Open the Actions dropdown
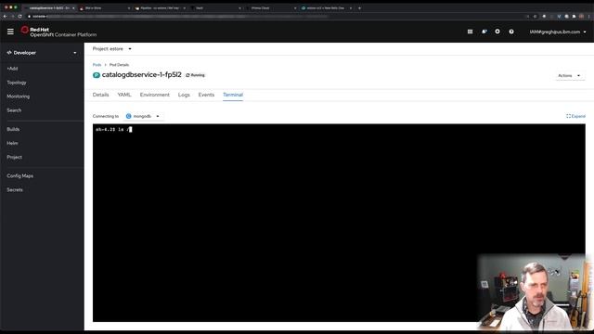The height and width of the screenshot is (334, 594). click(569, 76)
